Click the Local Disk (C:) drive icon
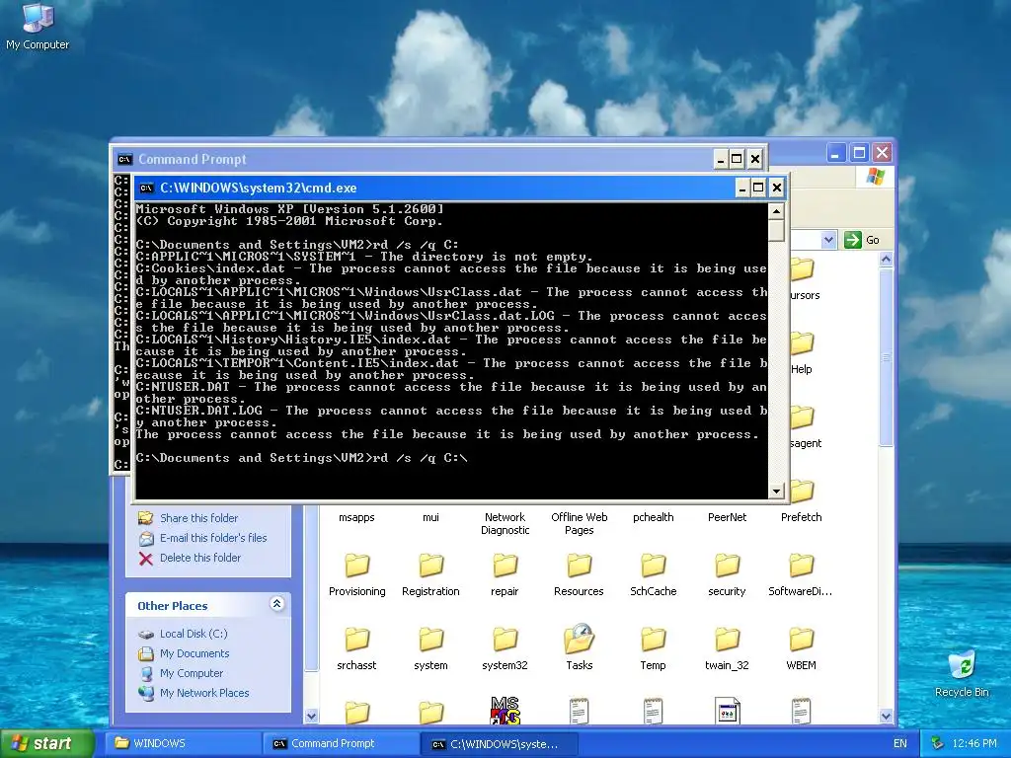The height and width of the screenshot is (758, 1011). click(146, 635)
